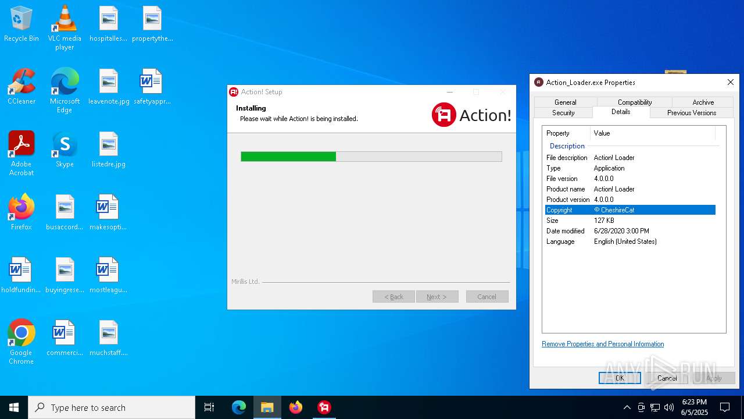Open File Explorer from the taskbar

[267, 407]
